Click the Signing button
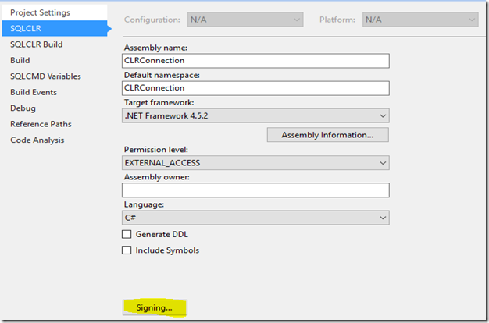The height and width of the screenshot is (323, 489). 154,307
